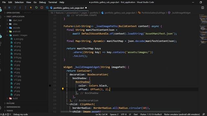Open the Terminal menu

tap(52, 2)
